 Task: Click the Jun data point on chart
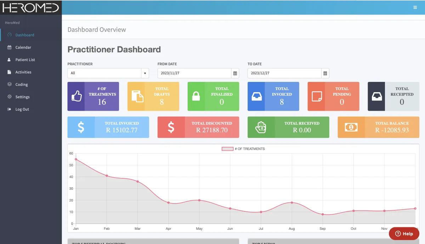coord(230,209)
